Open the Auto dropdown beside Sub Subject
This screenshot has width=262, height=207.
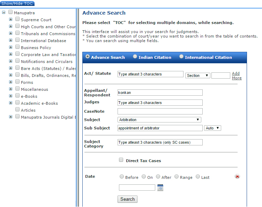(x=212, y=128)
